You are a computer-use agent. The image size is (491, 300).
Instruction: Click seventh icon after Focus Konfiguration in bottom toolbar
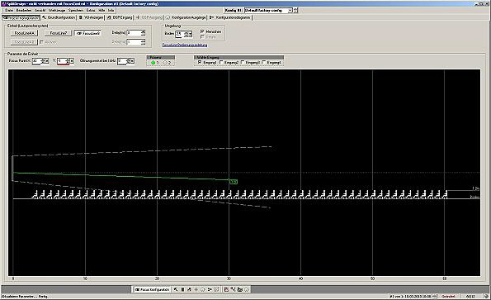click(216, 289)
